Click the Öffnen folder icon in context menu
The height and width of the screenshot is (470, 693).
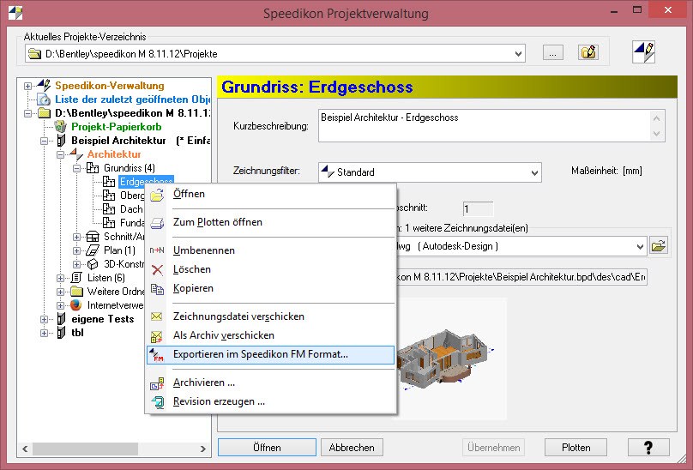(x=157, y=195)
